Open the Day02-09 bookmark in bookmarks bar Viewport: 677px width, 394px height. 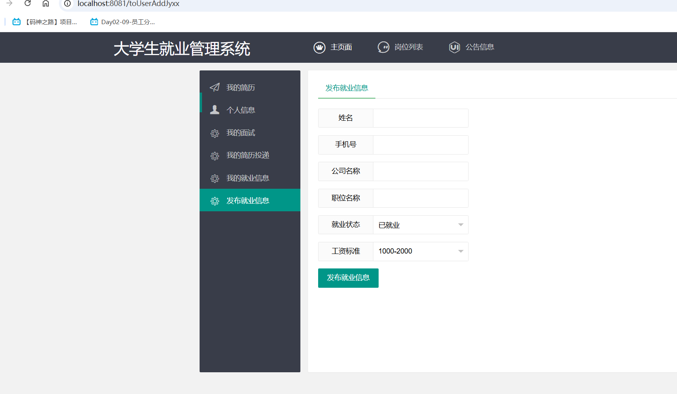[123, 22]
